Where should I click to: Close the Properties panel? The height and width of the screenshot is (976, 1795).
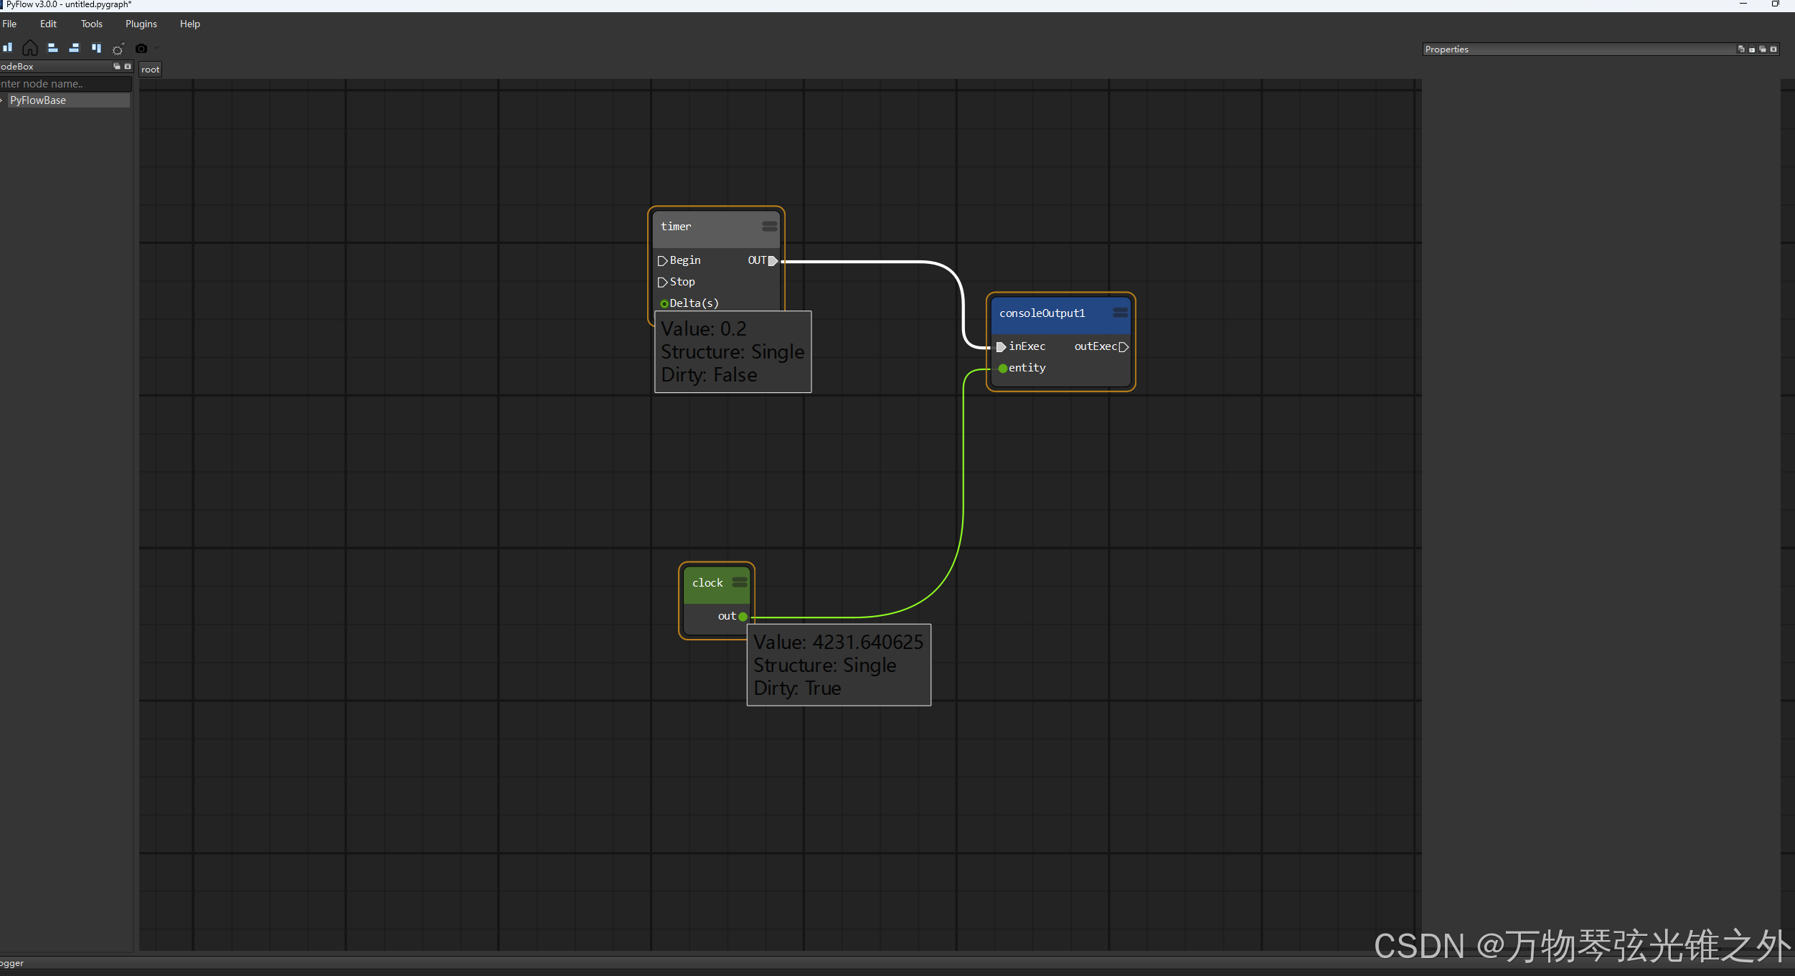click(1773, 49)
